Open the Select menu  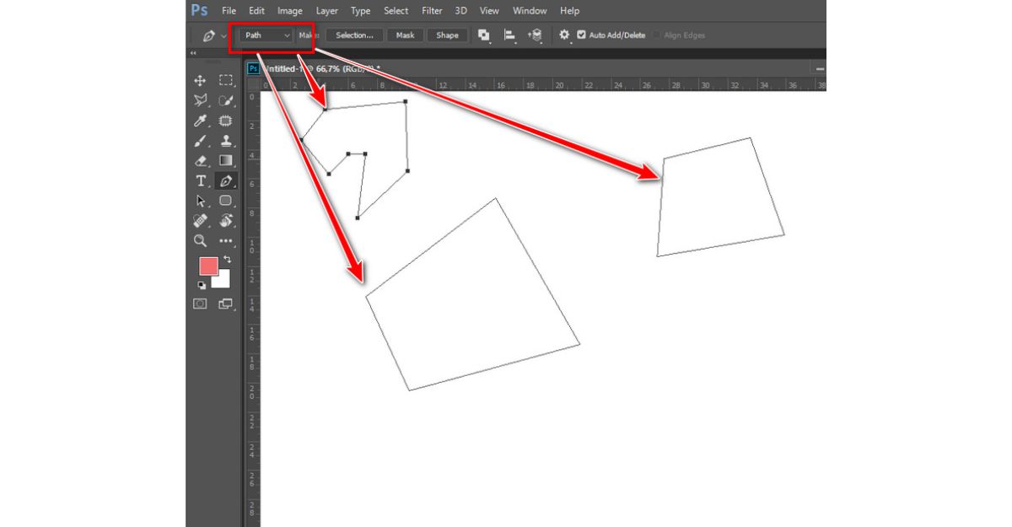tap(396, 11)
